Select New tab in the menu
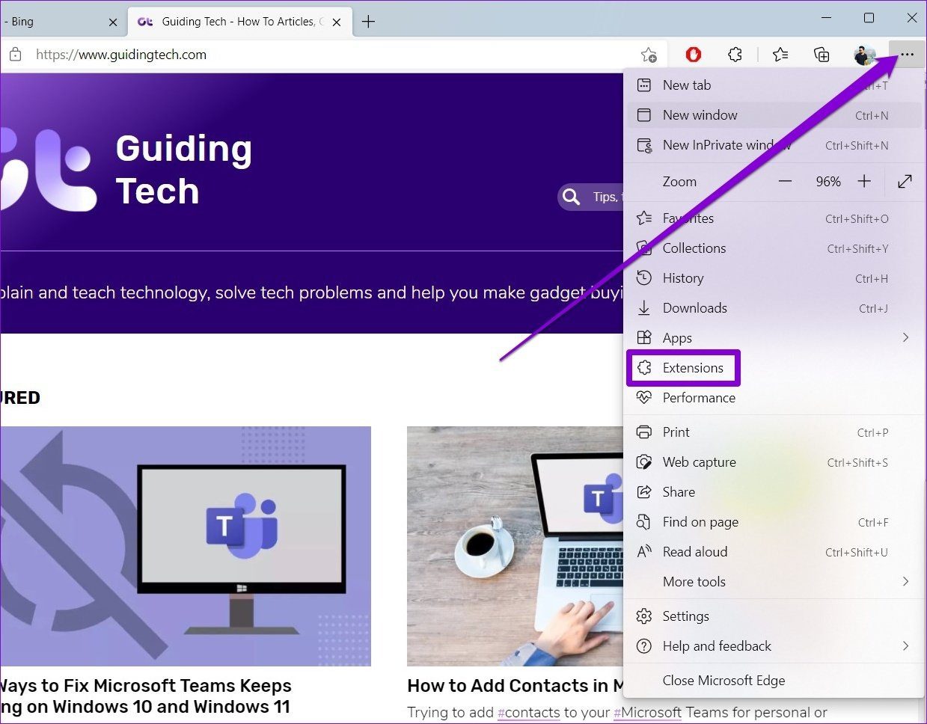Image resolution: width=927 pixels, height=724 pixels. click(774, 85)
